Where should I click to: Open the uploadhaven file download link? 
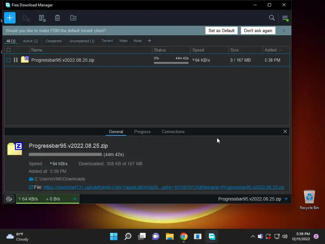(164, 187)
